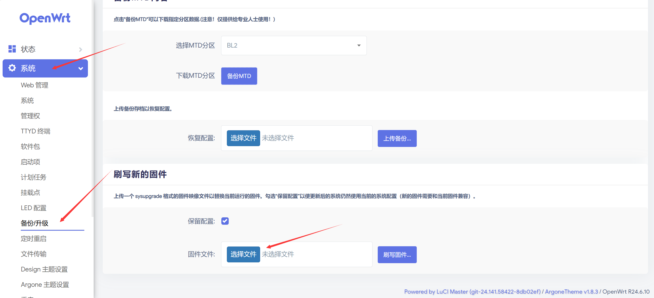Expand the 状态 menu chevron
The width and height of the screenshot is (654, 298).
81,49
